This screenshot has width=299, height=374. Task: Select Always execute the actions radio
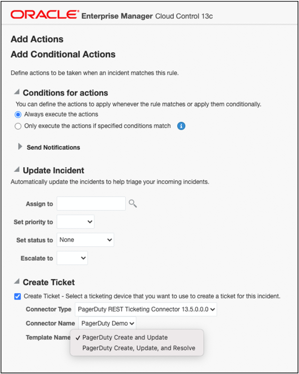[x=18, y=115]
